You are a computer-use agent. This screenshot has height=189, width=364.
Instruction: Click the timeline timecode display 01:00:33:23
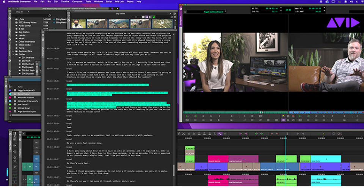[x=34, y=137]
